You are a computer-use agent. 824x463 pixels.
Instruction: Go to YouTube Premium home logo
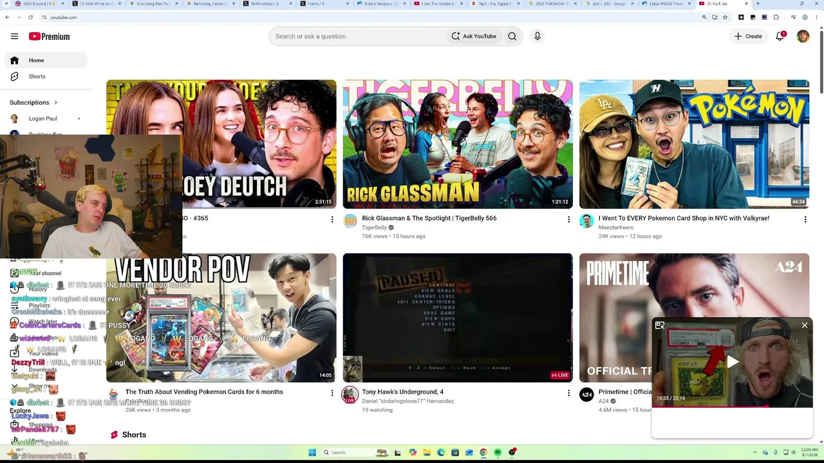[x=49, y=37]
